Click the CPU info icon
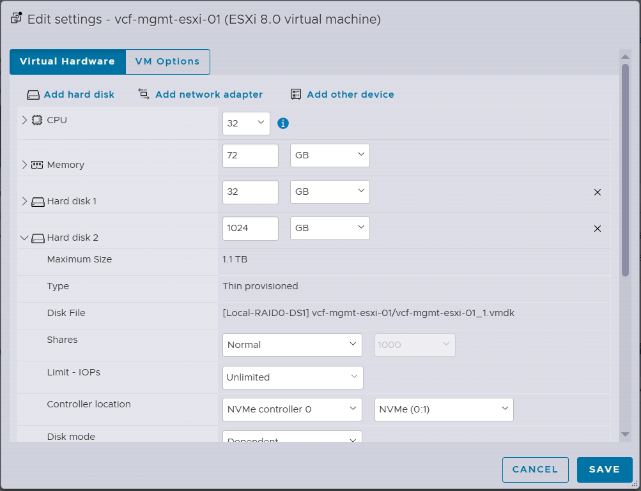Image resolution: width=641 pixels, height=491 pixels. (x=283, y=123)
